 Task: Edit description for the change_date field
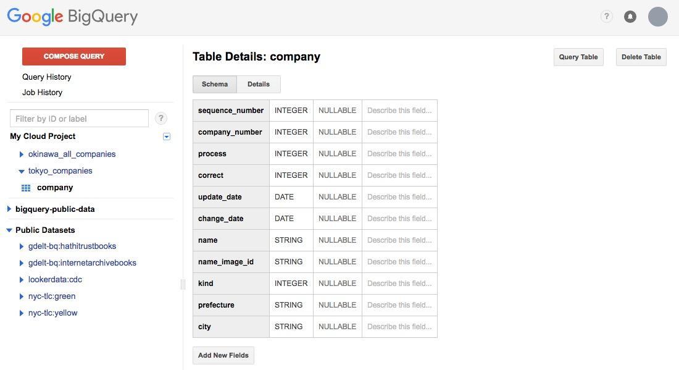[x=400, y=219]
